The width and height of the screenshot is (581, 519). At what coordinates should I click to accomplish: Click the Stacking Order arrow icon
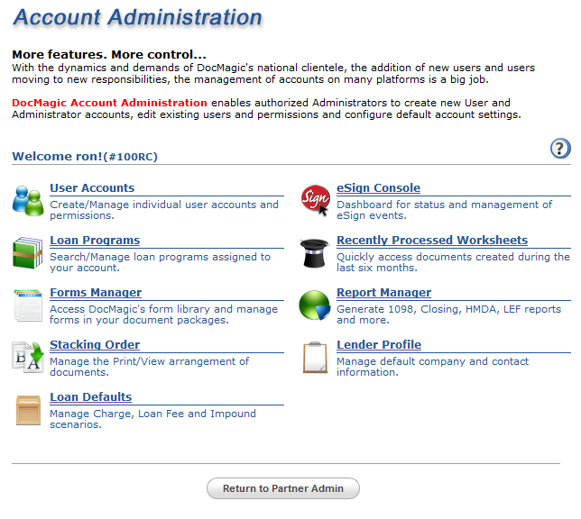pos(27,357)
